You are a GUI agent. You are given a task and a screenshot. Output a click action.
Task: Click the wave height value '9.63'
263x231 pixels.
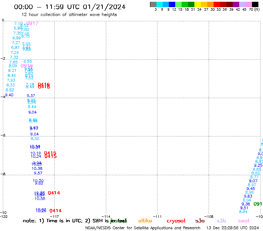coord(248,196)
